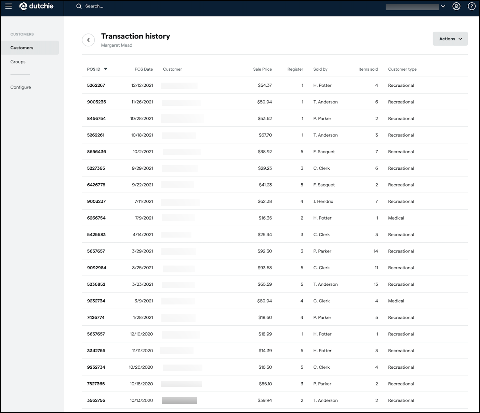Click the Sale Price column header
This screenshot has height=413, width=480.
pos(263,69)
